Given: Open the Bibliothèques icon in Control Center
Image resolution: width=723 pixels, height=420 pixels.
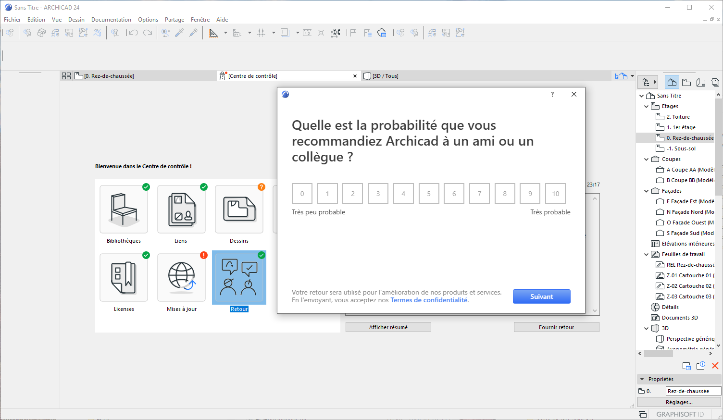Looking at the screenshot, I should 124,210.
